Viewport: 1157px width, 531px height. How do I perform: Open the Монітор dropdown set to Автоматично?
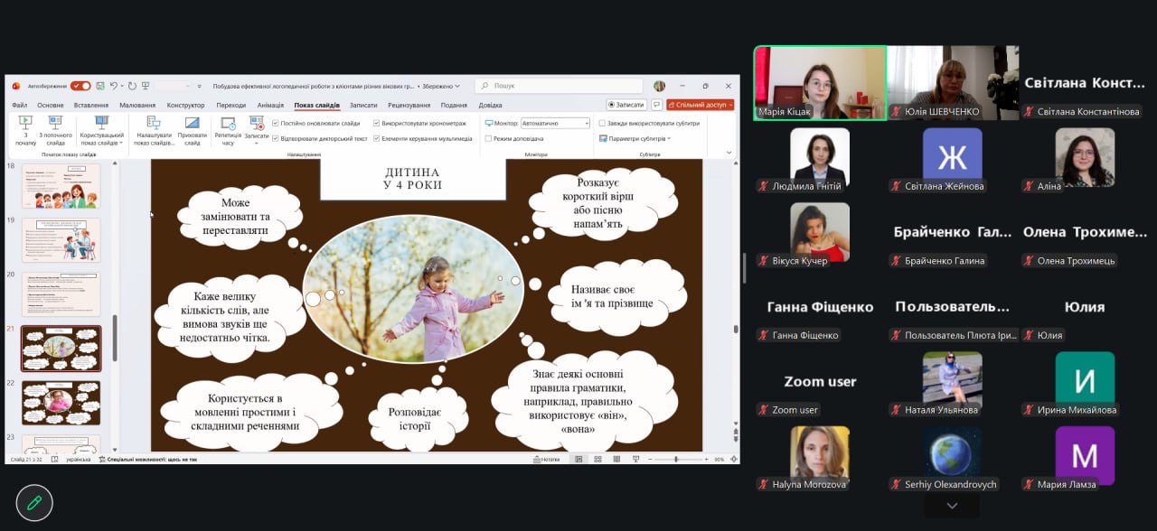coord(555,123)
